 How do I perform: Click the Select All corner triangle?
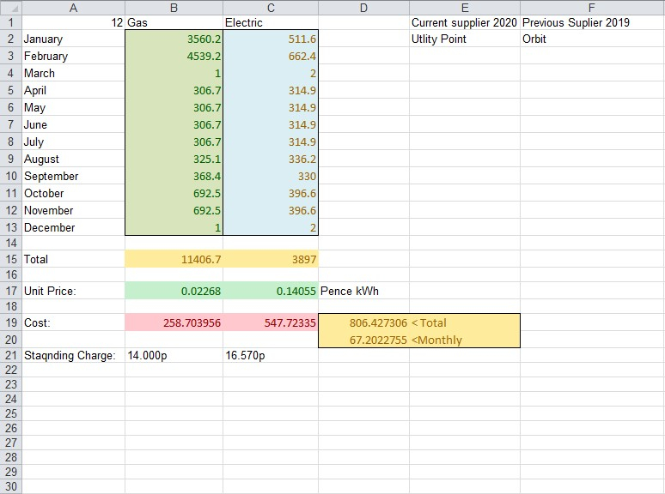(10, 8)
